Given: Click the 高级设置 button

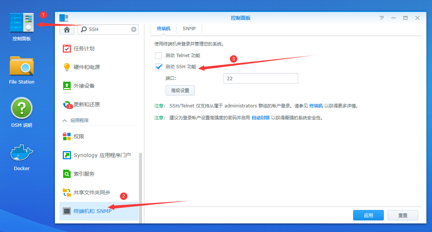Looking at the screenshot, I should 180,90.
